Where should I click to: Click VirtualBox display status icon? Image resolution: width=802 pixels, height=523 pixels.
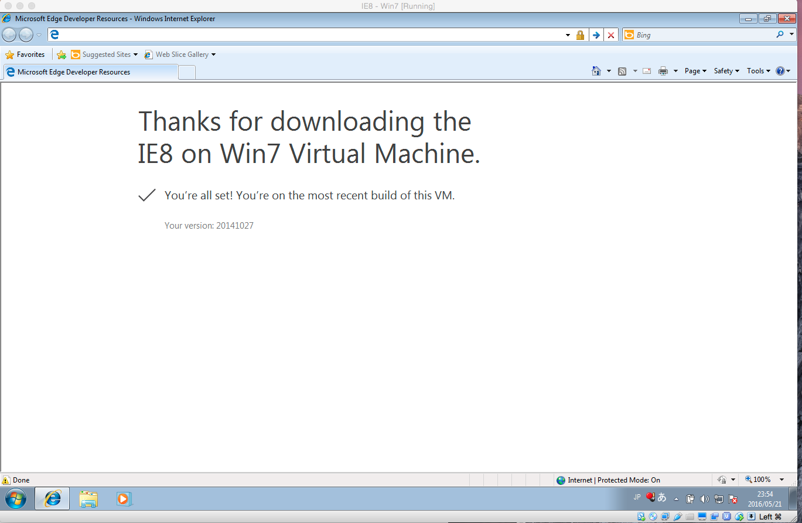[x=702, y=517]
